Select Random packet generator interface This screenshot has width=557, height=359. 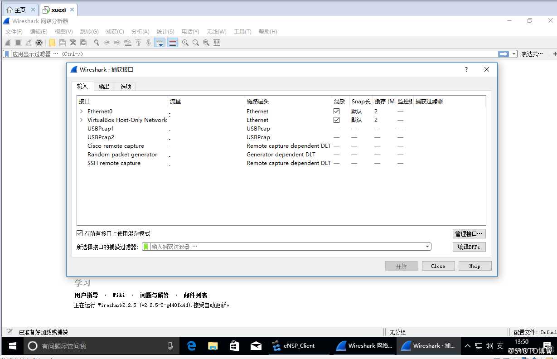pos(281,155)
